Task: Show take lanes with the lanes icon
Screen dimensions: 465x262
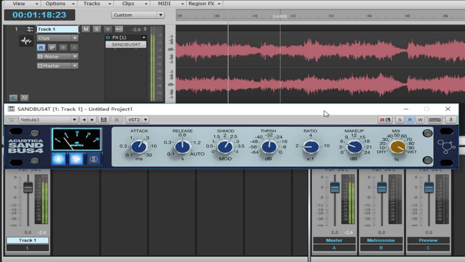Action: tap(13, 98)
